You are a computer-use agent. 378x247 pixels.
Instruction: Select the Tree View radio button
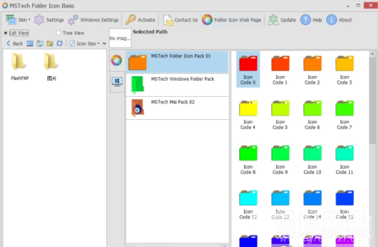tap(70, 33)
